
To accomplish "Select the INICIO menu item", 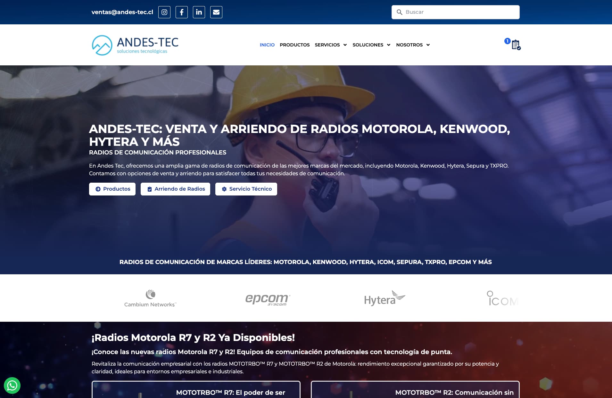I will click(267, 45).
